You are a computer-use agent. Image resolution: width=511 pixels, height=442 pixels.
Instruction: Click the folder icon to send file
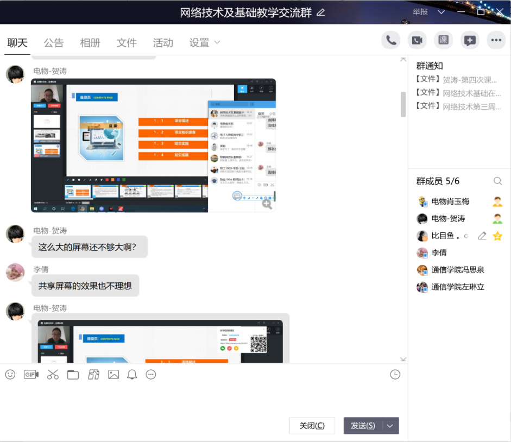73,374
